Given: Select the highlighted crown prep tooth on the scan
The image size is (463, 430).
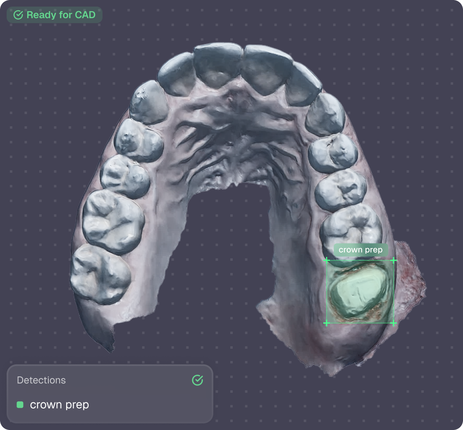Looking at the screenshot, I should (359, 291).
